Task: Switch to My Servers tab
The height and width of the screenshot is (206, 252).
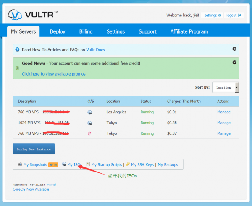Action: (x=23, y=31)
